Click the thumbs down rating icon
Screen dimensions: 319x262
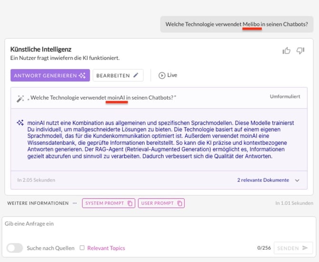(300, 50)
